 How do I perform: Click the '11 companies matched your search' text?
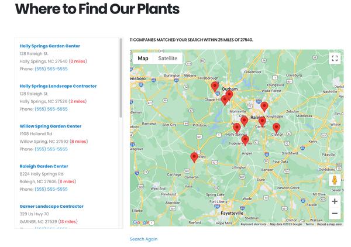[191, 40]
